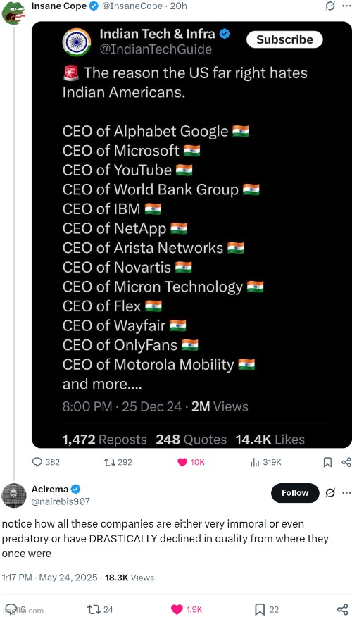View analytics icon showing 319K views
Image resolution: width=352 pixels, height=617 pixels.
(255, 462)
